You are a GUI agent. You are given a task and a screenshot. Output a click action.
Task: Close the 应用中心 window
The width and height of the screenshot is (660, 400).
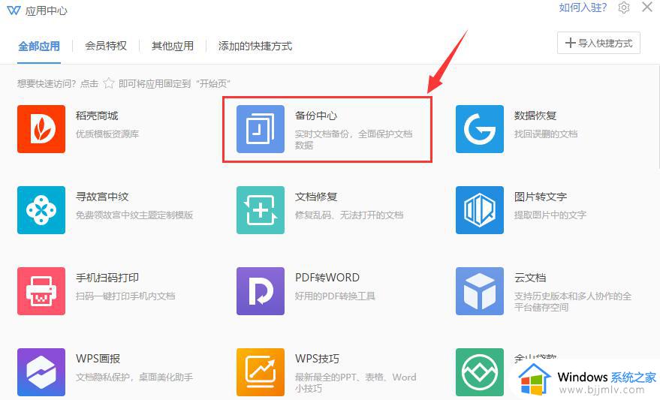pyautogui.click(x=647, y=8)
